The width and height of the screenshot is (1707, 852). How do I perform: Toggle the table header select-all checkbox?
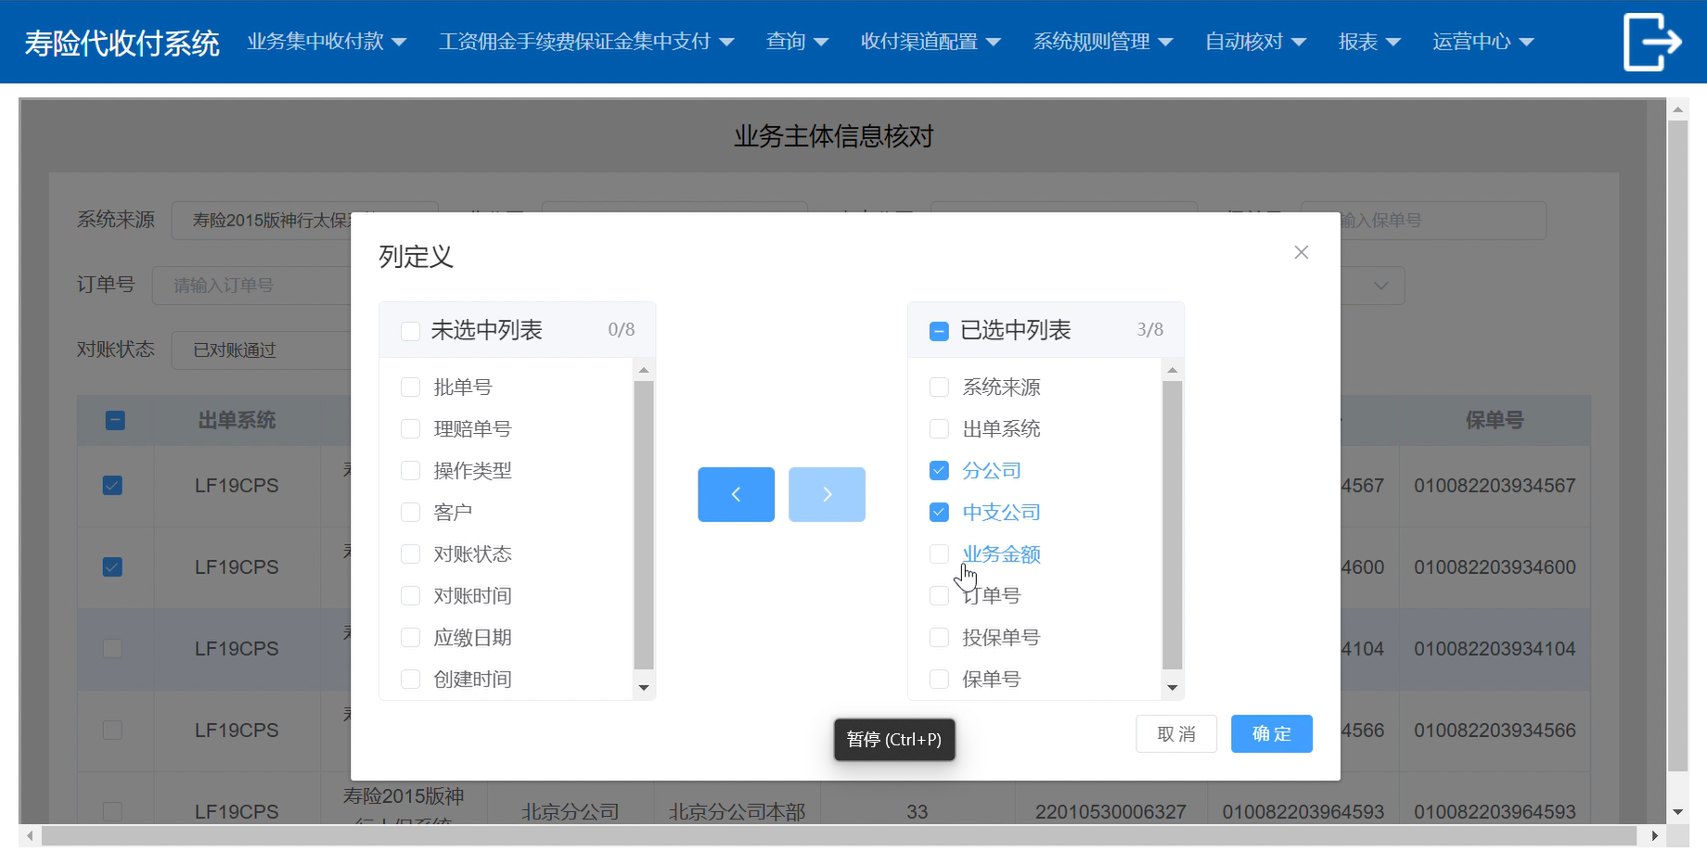115,421
